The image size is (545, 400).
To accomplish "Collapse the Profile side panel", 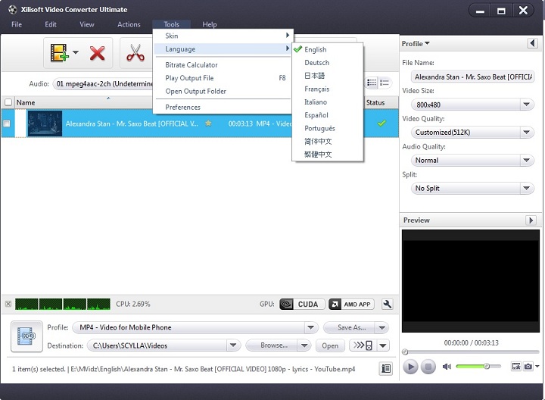I will pos(532,43).
